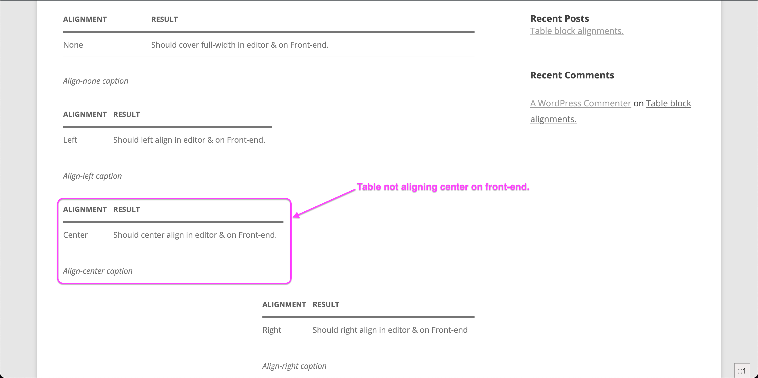Image resolution: width=758 pixels, height=378 pixels.
Task: Click the 'Recent Comments' widget heading
Action: pos(572,75)
